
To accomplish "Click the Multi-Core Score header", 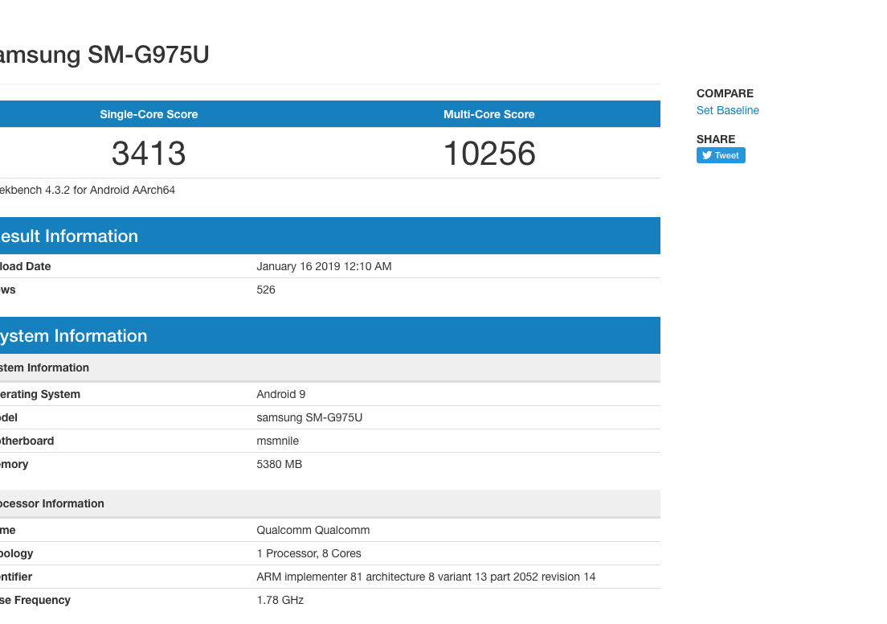I will [x=488, y=114].
